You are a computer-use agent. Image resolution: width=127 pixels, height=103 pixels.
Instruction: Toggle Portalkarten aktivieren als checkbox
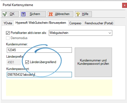click(x=8, y=33)
